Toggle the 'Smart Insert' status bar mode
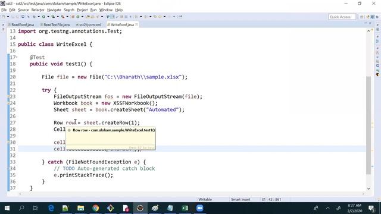Image resolution: width=381 pixels, height=214 pixels. pos(241,200)
